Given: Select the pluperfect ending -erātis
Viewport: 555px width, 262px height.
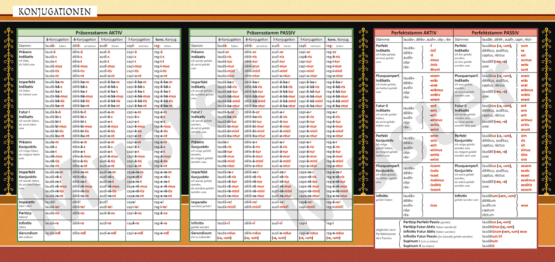Looking at the screenshot, I should click(435, 95).
